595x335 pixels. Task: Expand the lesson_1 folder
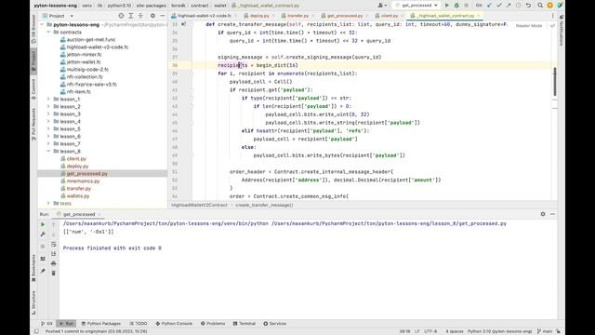pos(48,100)
